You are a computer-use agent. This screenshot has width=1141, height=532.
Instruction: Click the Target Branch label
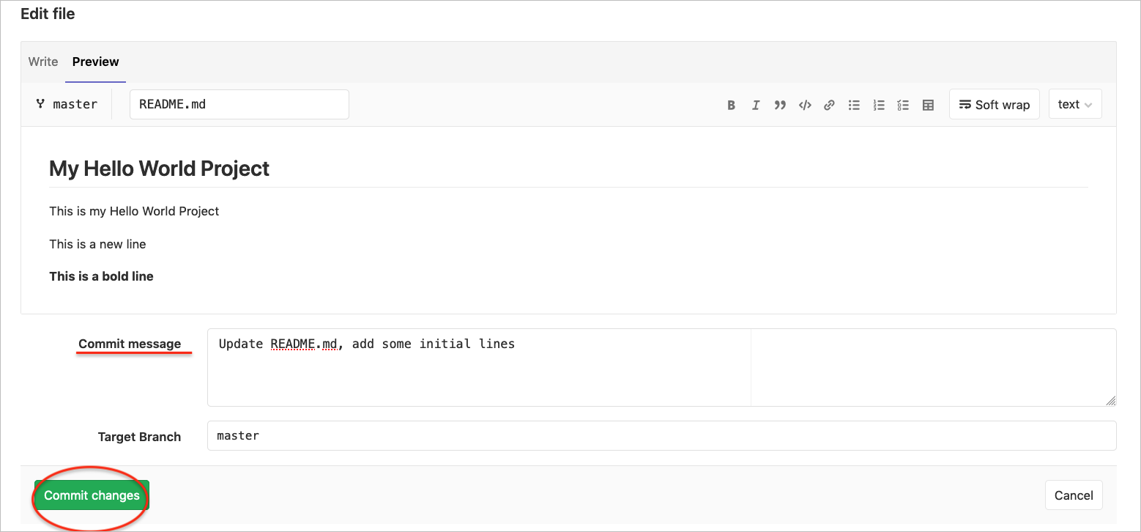[139, 437]
